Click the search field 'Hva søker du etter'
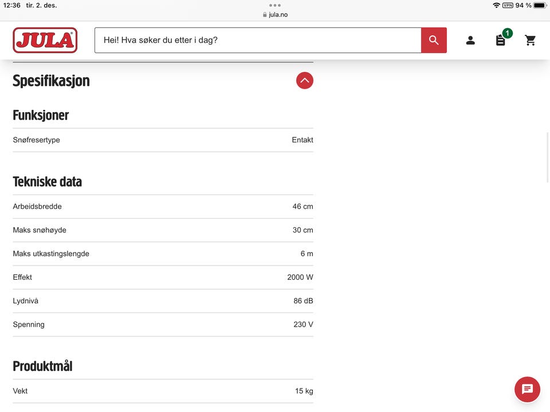Screen dimensions: 550x412 258,40
